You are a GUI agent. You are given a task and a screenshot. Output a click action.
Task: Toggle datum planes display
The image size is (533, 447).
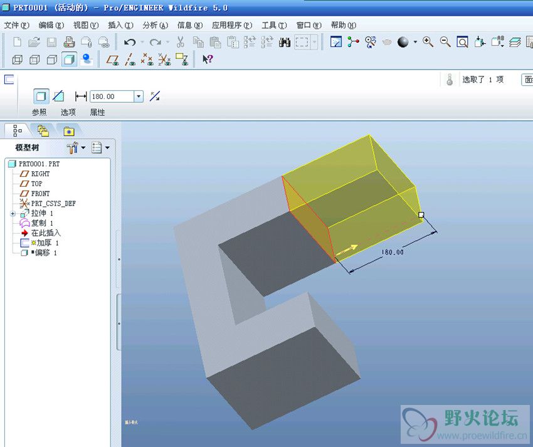(112, 60)
